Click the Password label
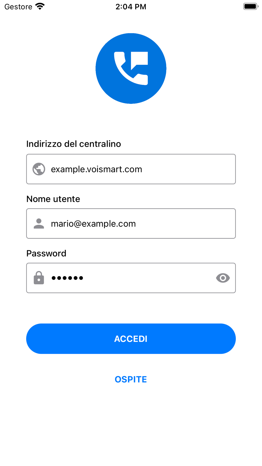This screenshot has height=466, width=262. (46, 253)
